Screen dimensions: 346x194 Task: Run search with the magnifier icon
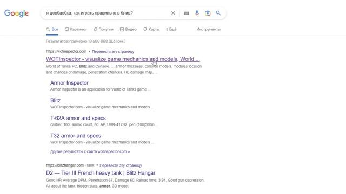pos(218,13)
